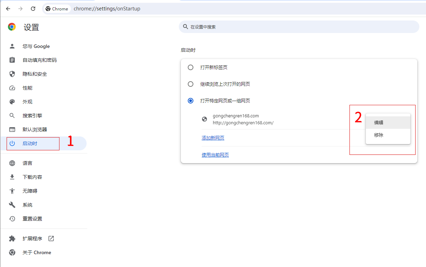Click the downloads arrow icon
This screenshot has width=426, height=267.
tap(12, 177)
